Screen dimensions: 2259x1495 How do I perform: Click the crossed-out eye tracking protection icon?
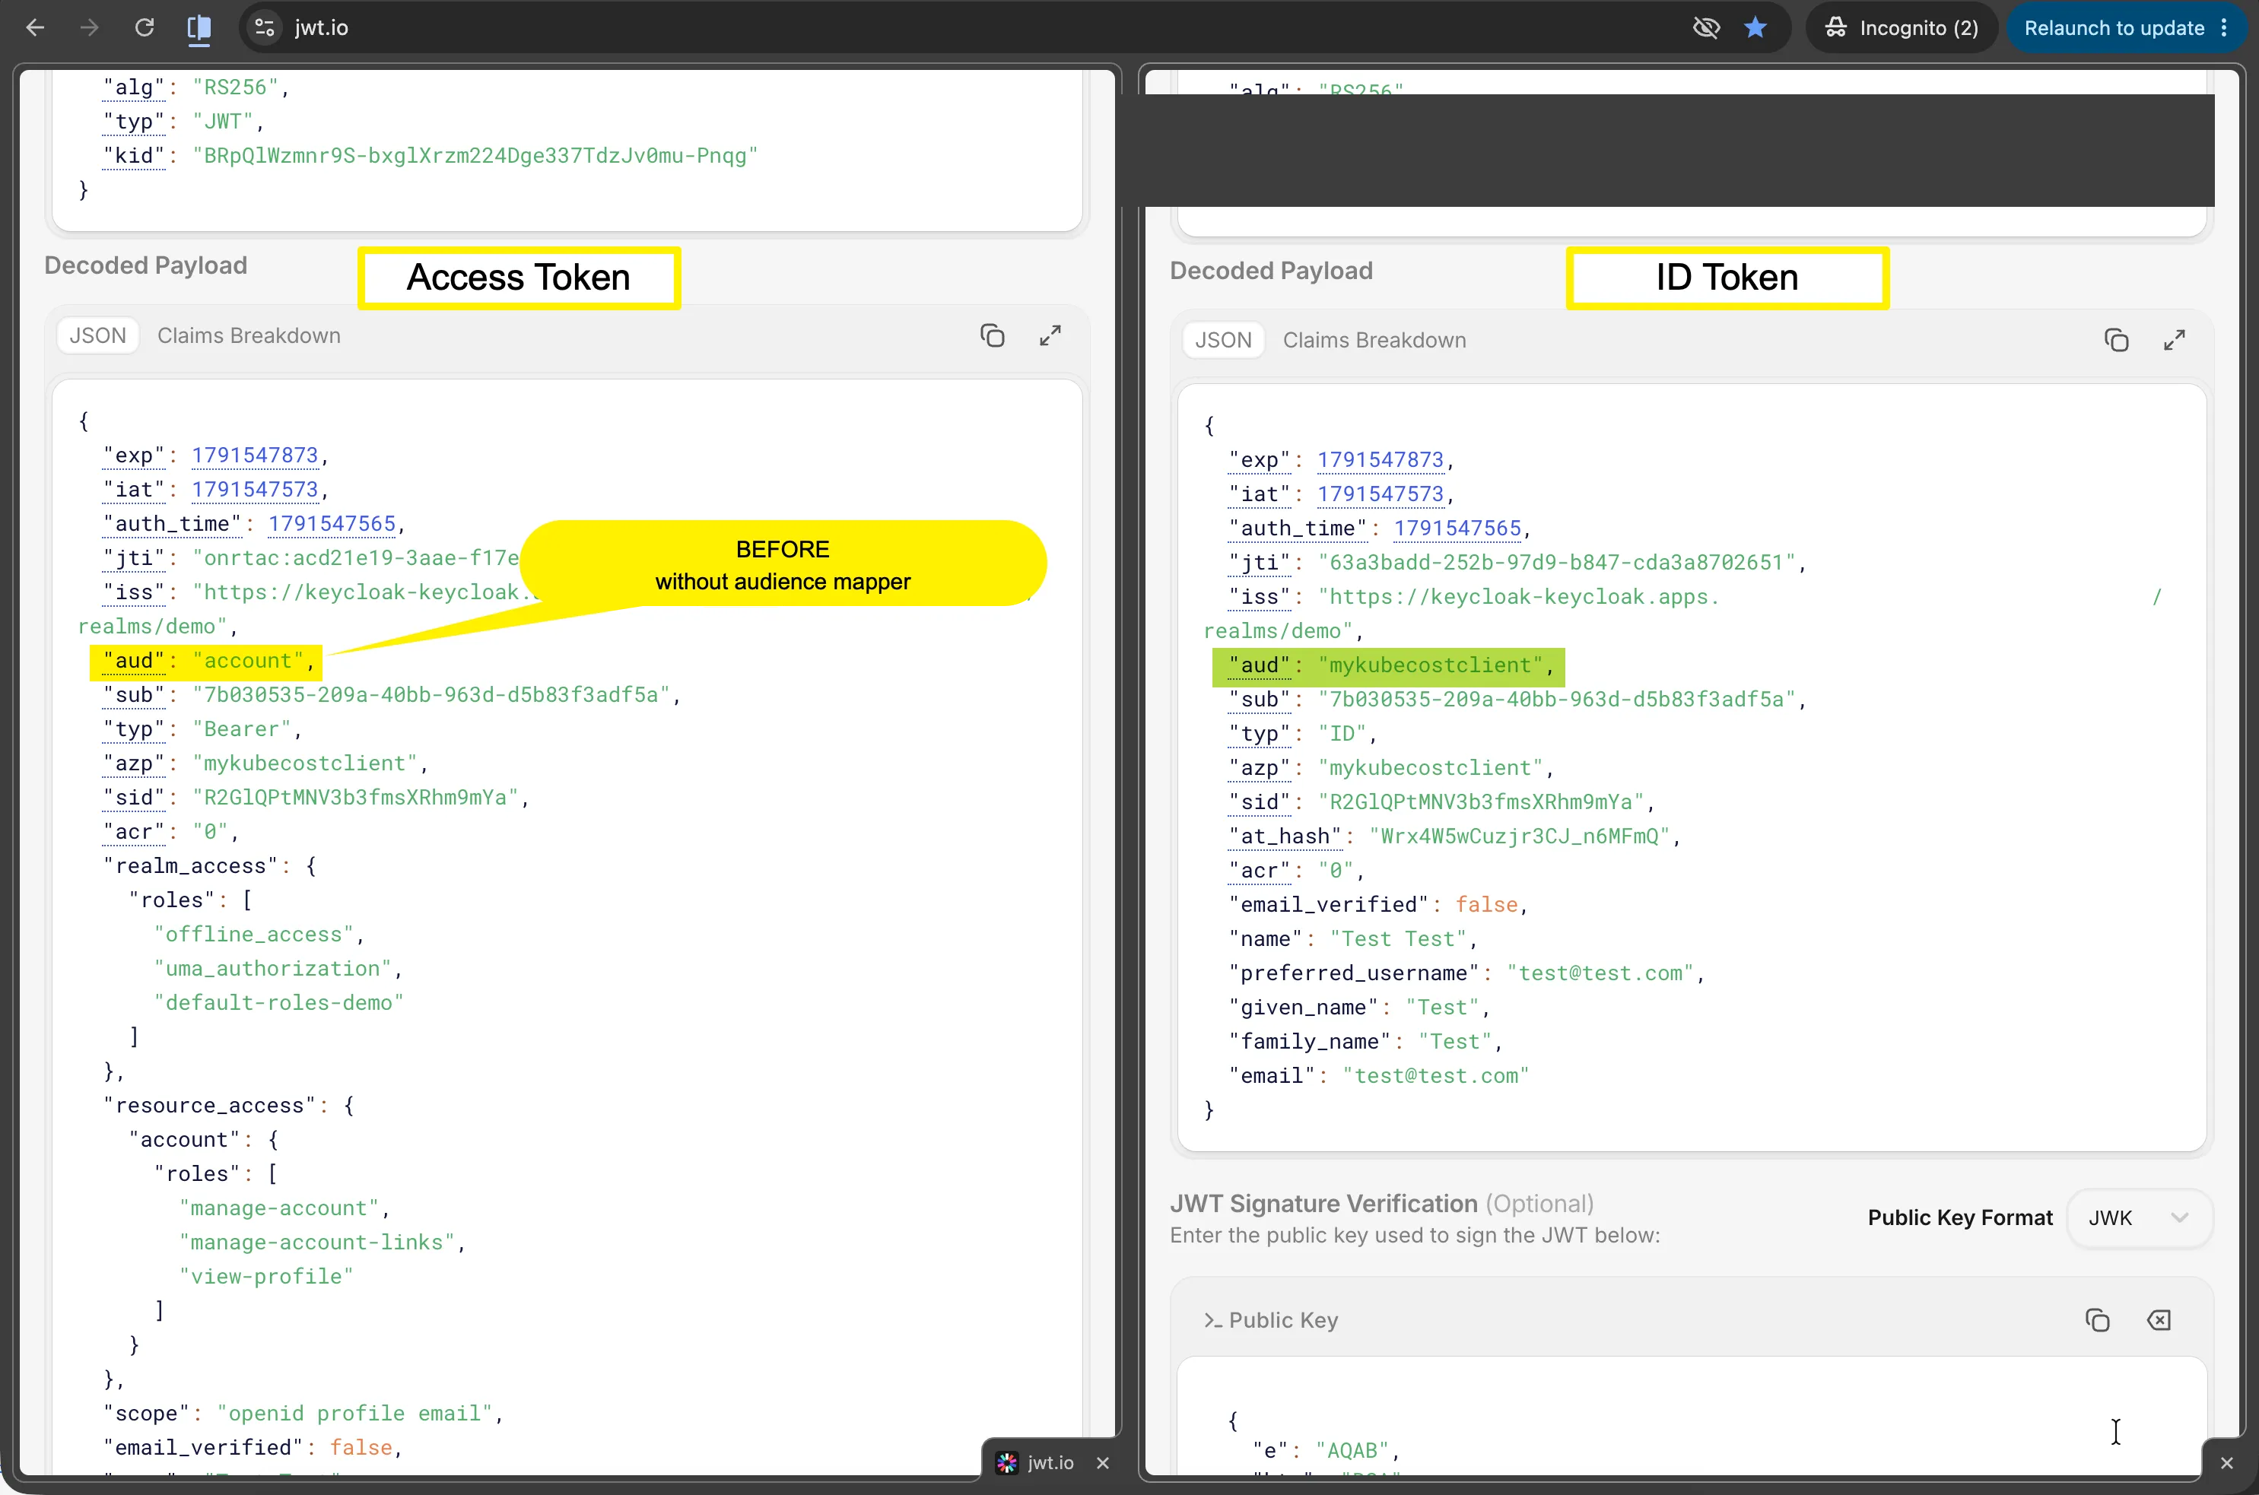(1706, 27)
